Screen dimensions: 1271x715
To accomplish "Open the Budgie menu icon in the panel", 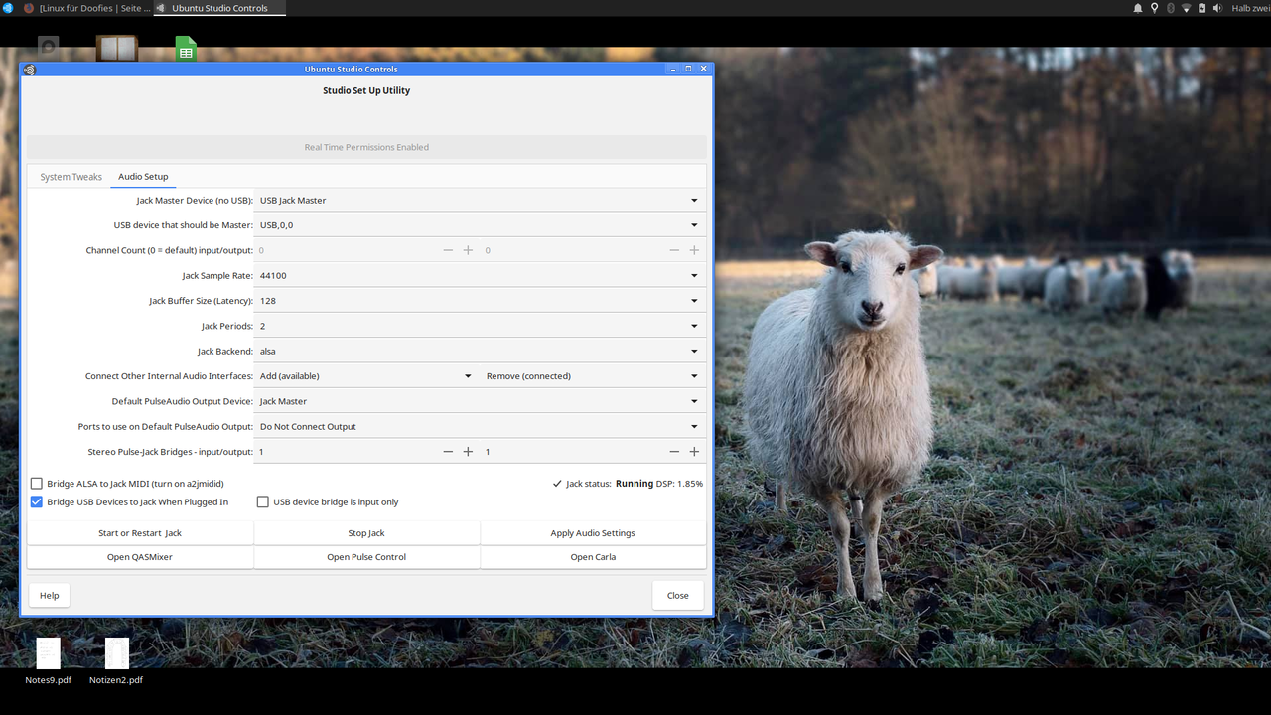I will tap(7, 7).
